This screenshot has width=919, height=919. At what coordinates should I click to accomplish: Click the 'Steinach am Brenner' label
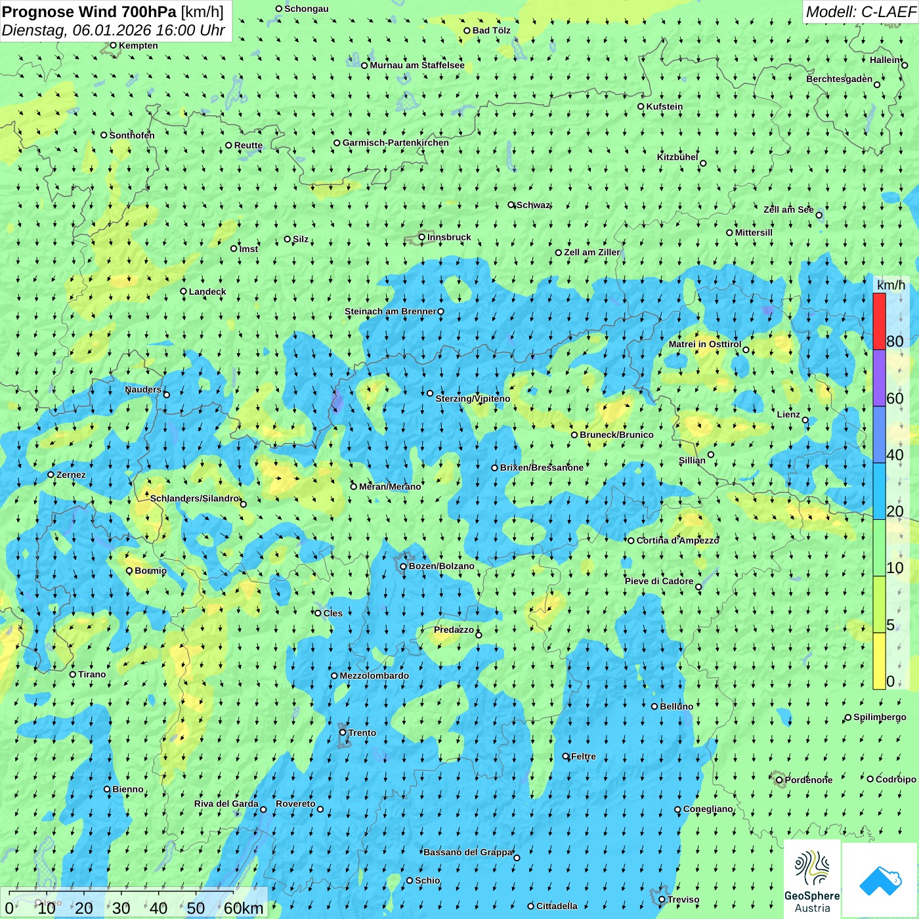(391, 311)
